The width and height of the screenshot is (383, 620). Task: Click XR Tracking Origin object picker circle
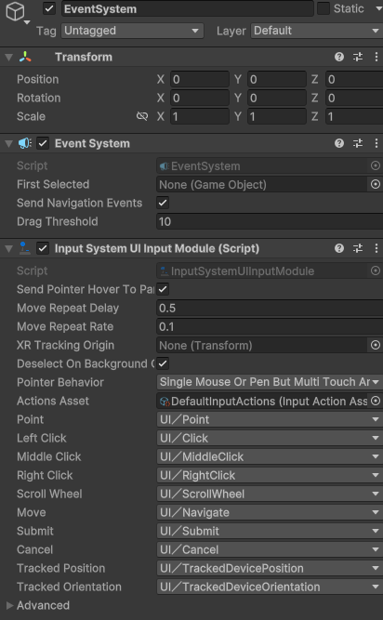[x=375, y=345]
